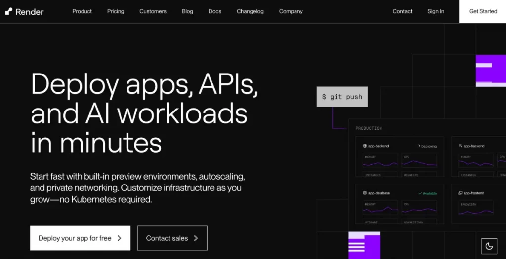Click the app-frontend service icon
Viewport: 506px width, 259px height.
460,193
